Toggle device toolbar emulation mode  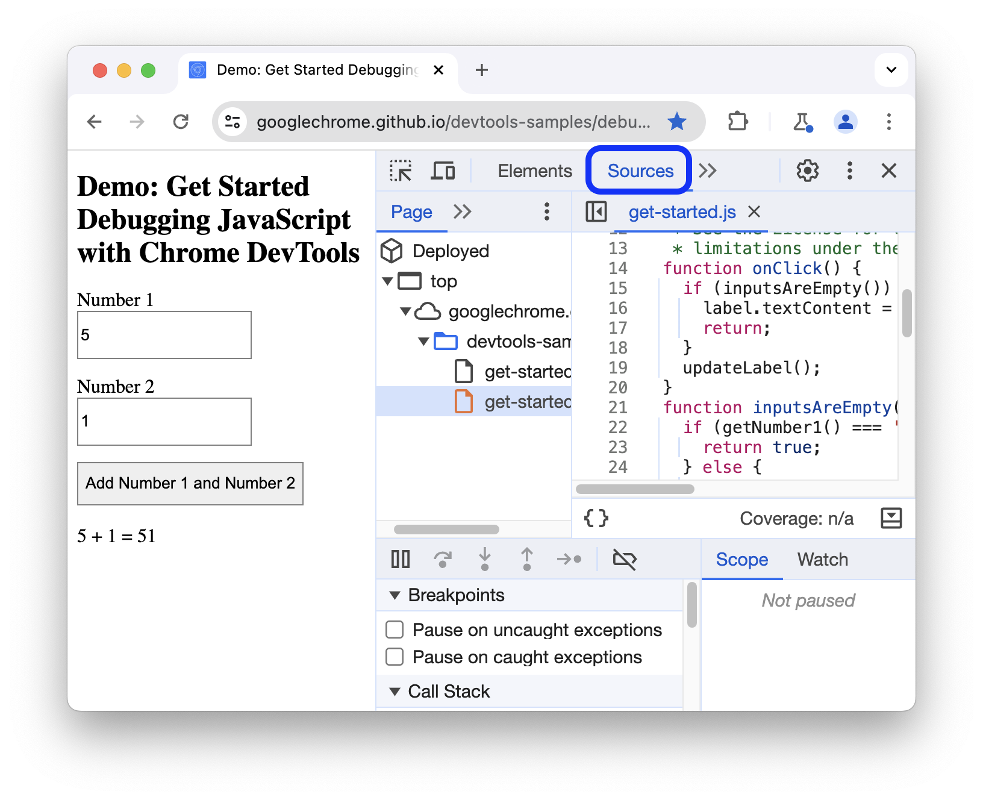[x=443, y=170]
